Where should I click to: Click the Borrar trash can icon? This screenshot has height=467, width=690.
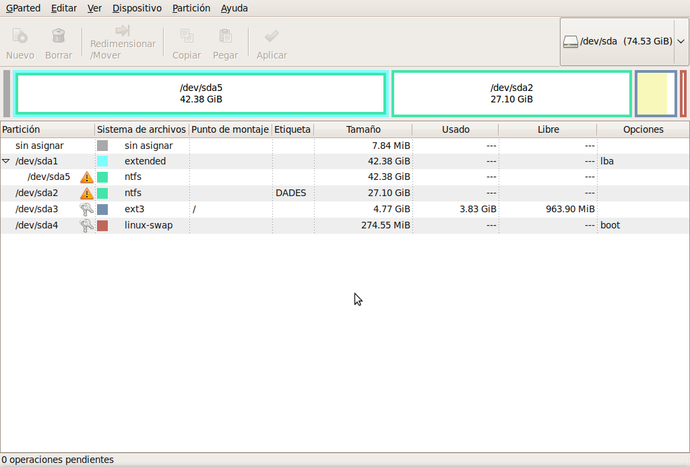(59, 36)
